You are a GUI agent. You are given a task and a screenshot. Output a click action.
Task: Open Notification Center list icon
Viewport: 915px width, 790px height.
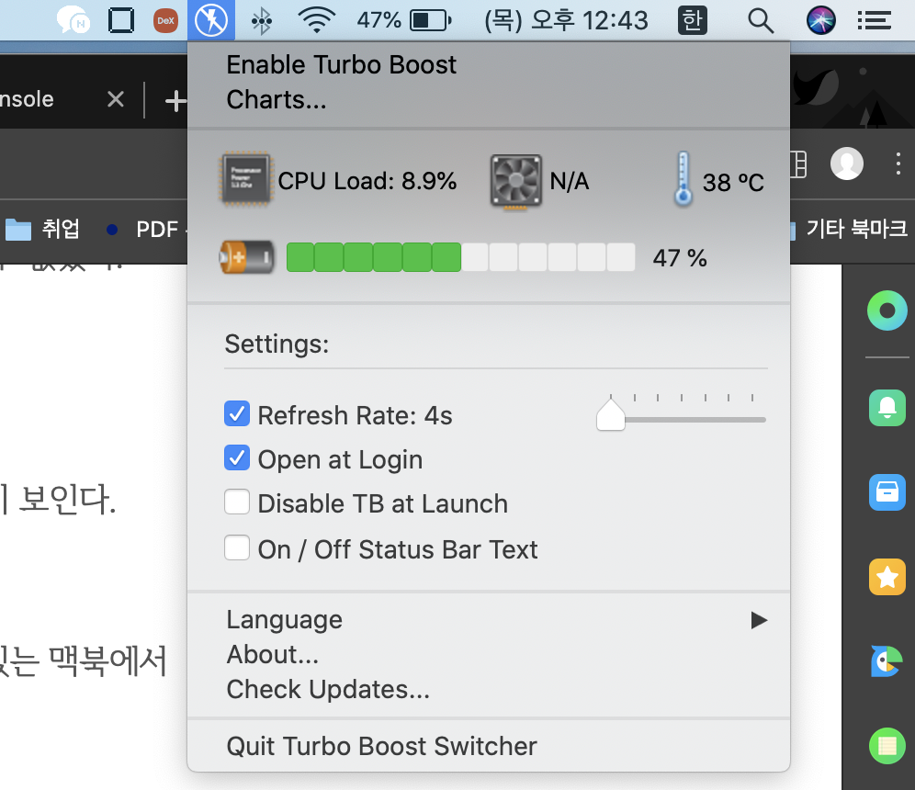[x=874, y=21]
